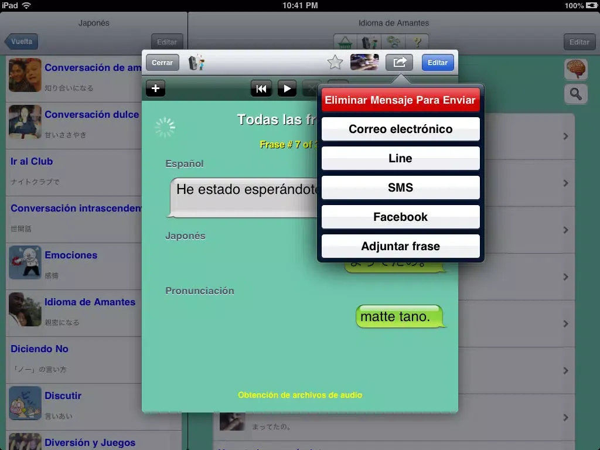
Task: Open the photo thumbnail in popup toolbar
Action: [x=364, y=62]
